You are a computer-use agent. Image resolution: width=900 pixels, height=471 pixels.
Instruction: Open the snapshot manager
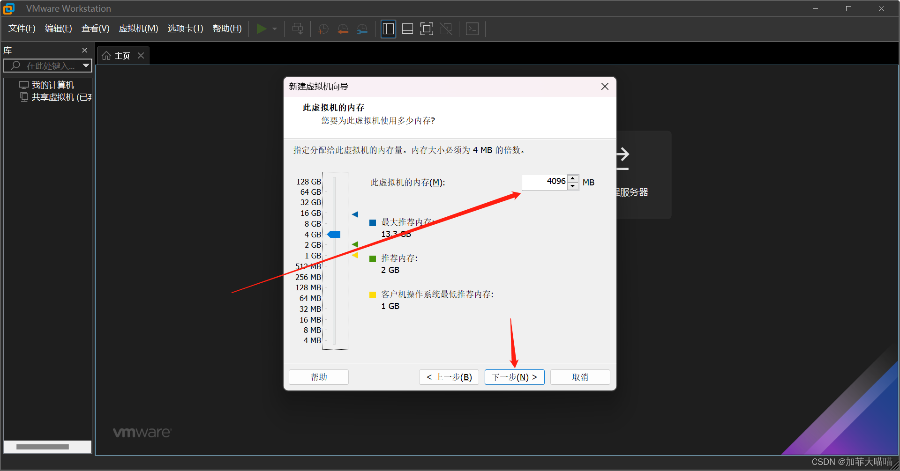[x=362, y=29]
